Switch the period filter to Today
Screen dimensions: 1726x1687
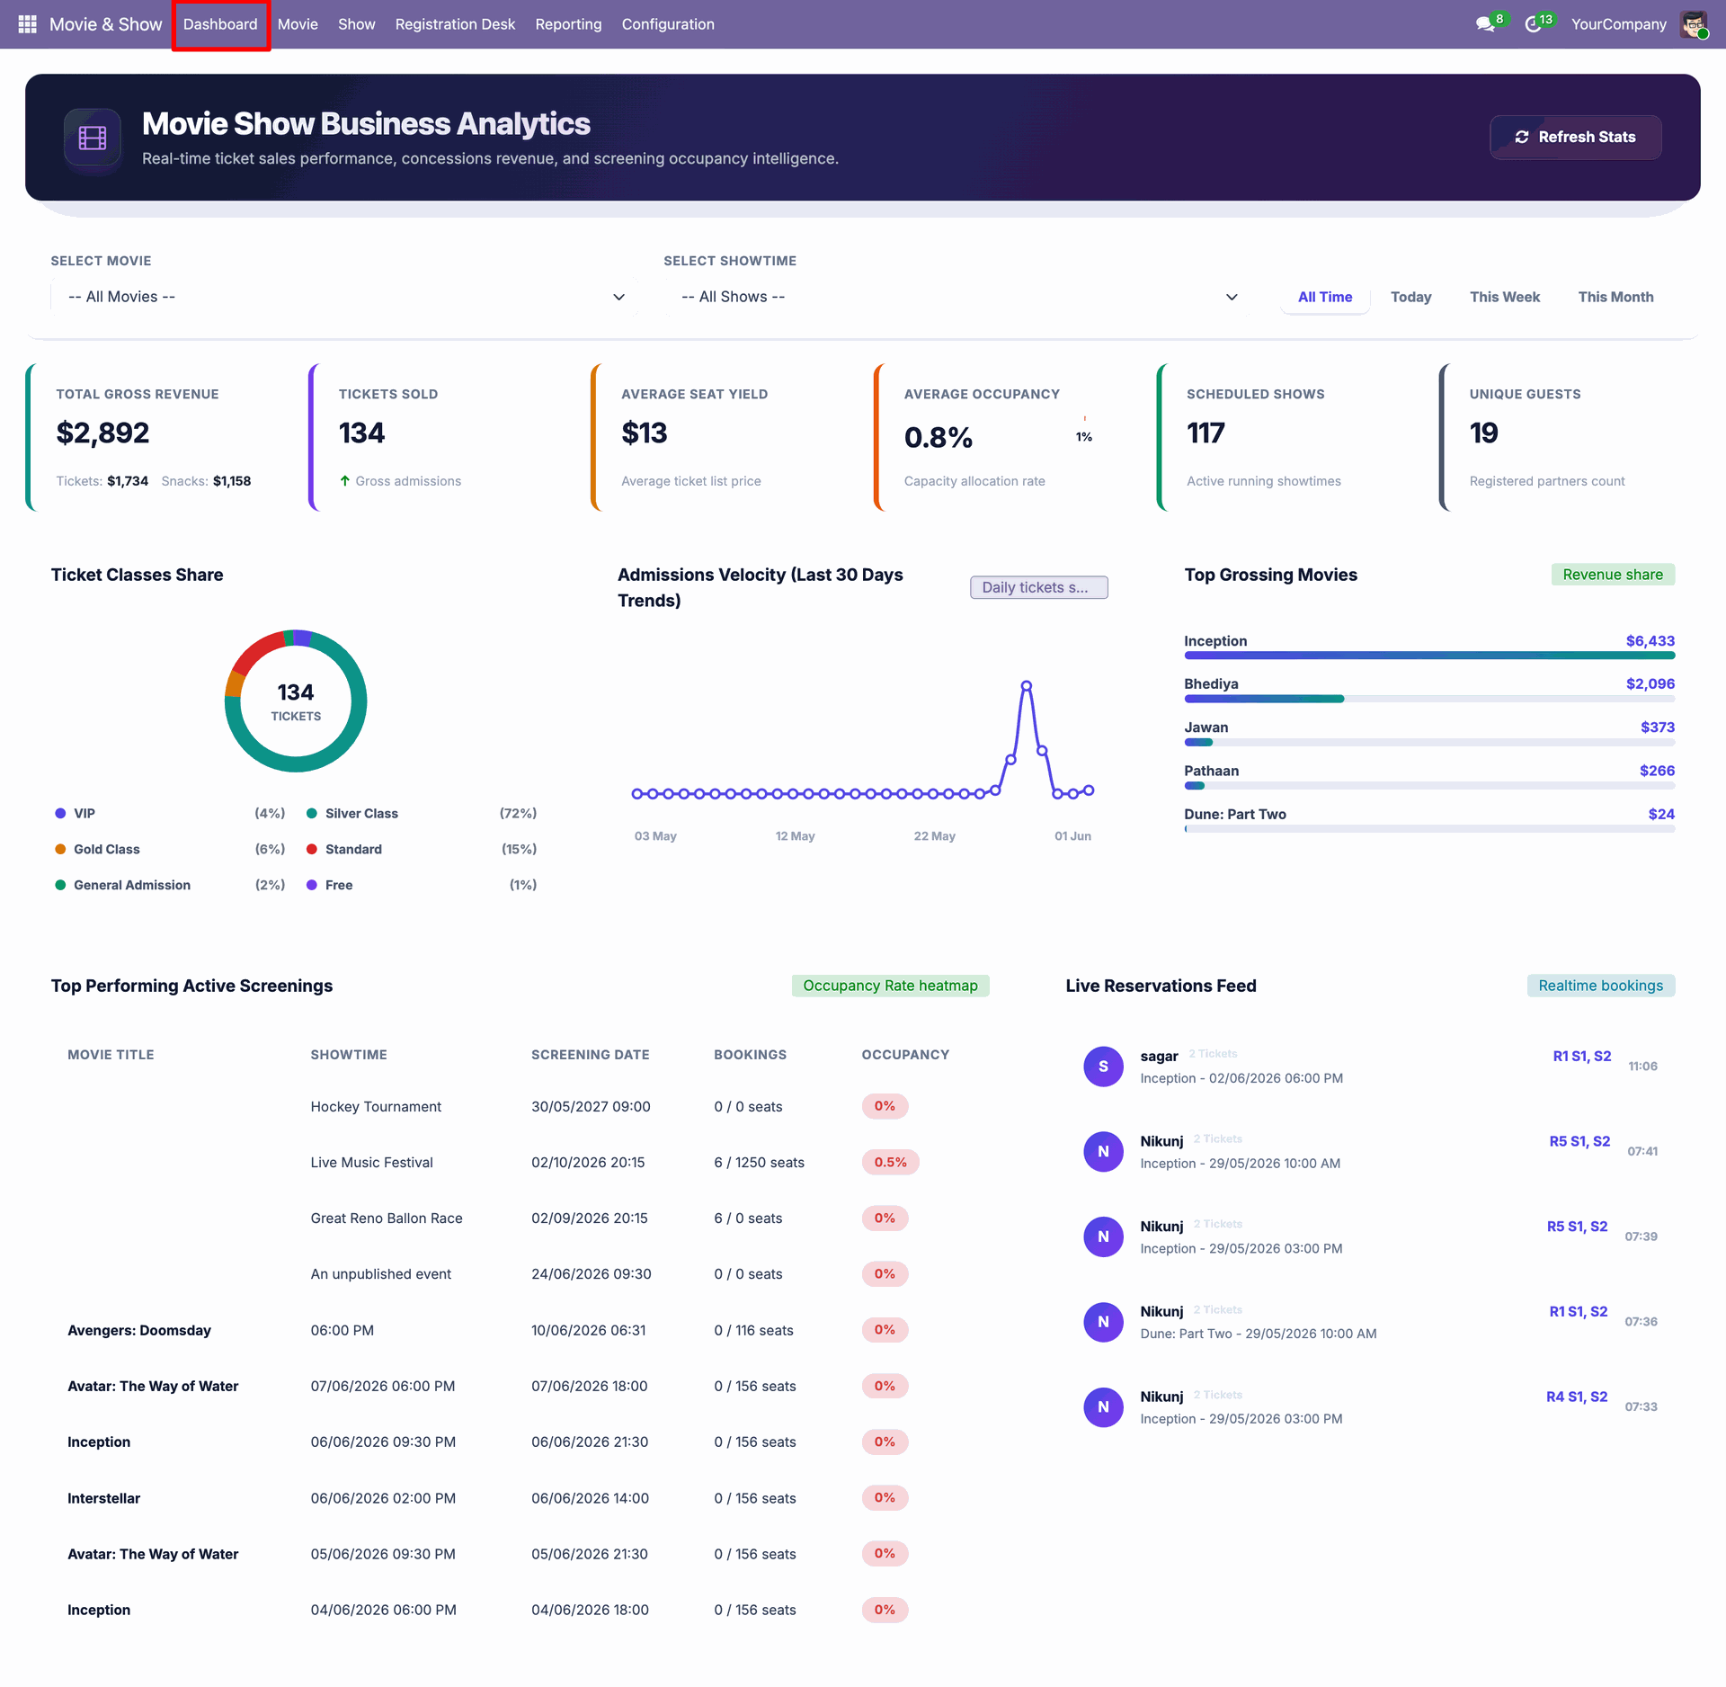(x=1410, y=297)
